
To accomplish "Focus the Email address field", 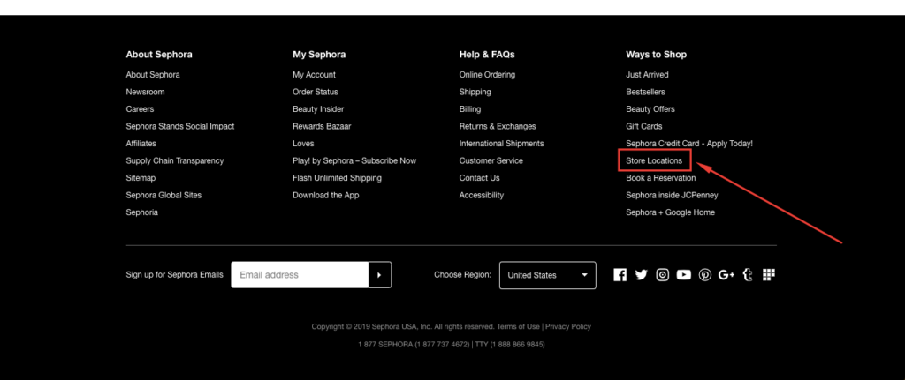I will coord(300,274).
